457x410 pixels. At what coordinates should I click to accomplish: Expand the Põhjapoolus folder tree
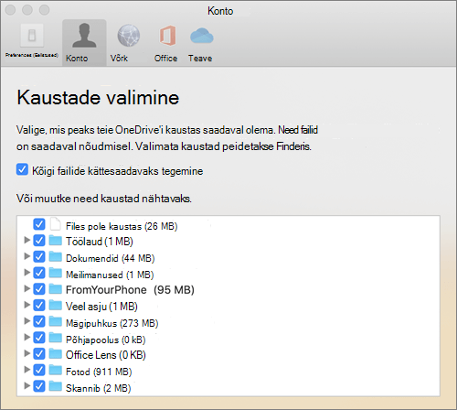tap(27, 337)
